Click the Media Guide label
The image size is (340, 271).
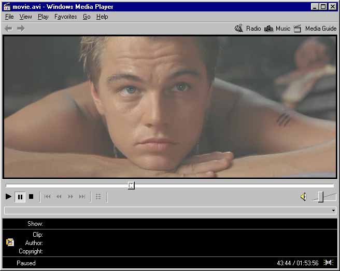(321, 29)
